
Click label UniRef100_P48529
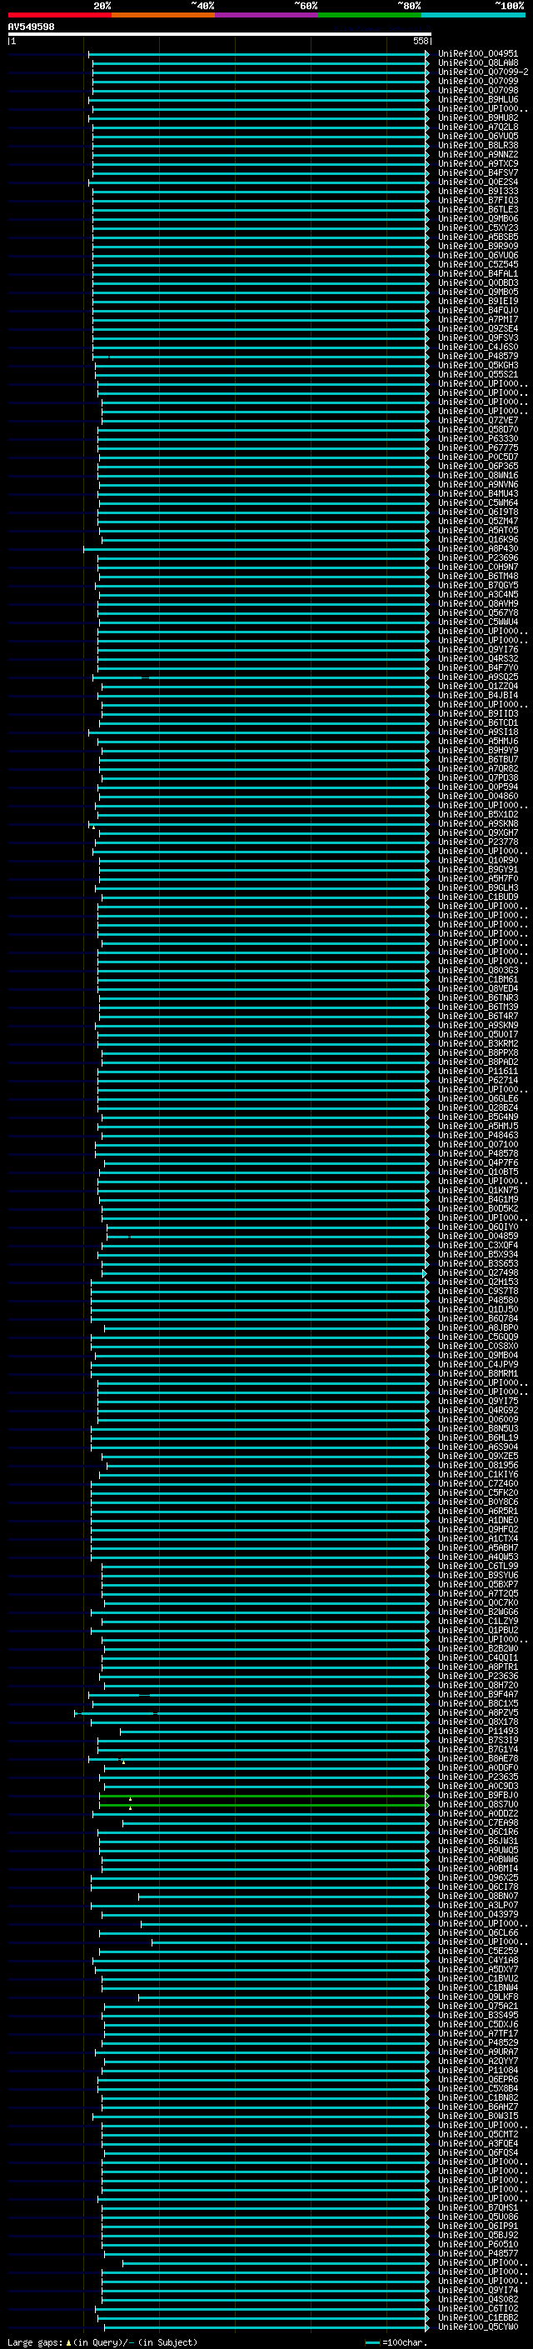point(478,2042)
